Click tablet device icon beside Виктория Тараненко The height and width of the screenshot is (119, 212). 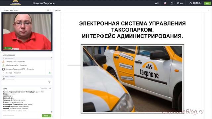3,69
